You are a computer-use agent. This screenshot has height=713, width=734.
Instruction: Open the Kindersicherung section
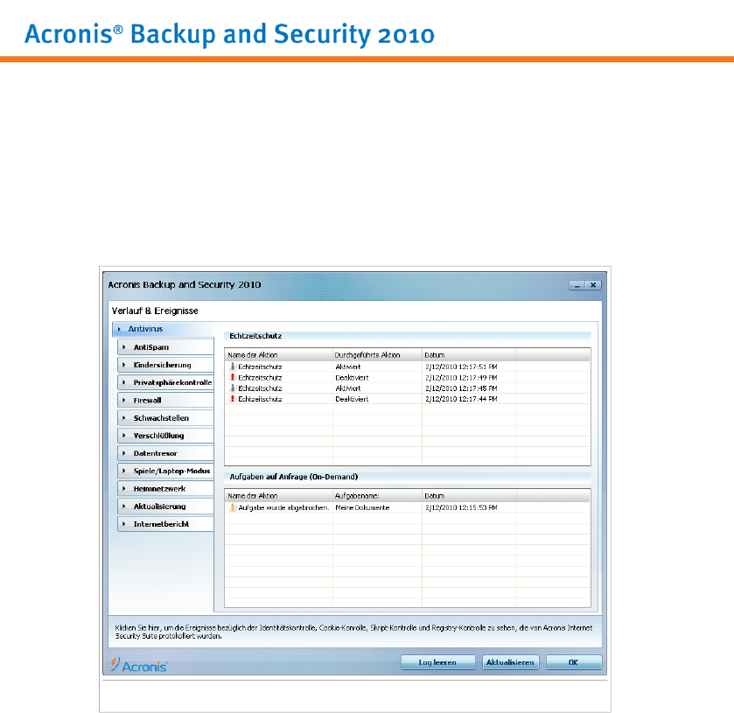pyautogui.click(x=165, y=365)
